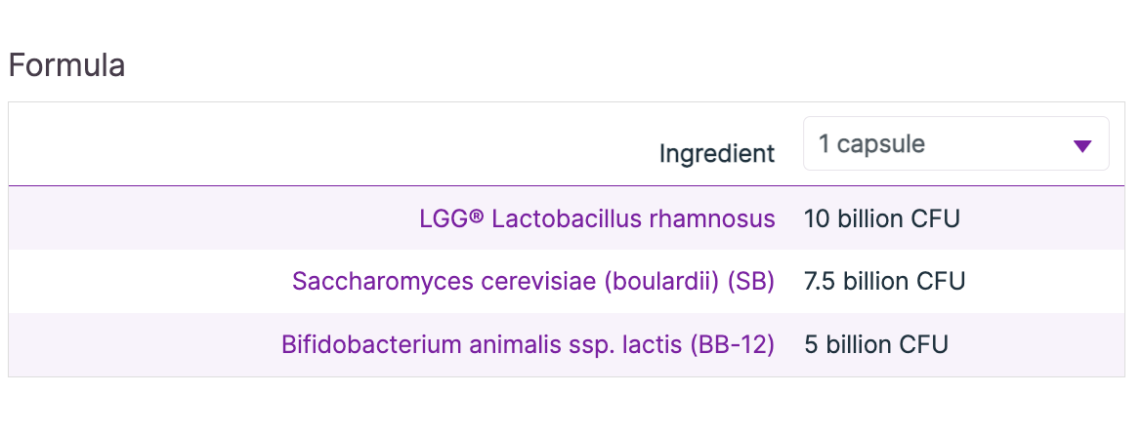The width and height of the screenshot is (1143, 433).
Task: Select the Bifidobacterium animalis table row
Action: pyautogui.click(x=147, y=345)
